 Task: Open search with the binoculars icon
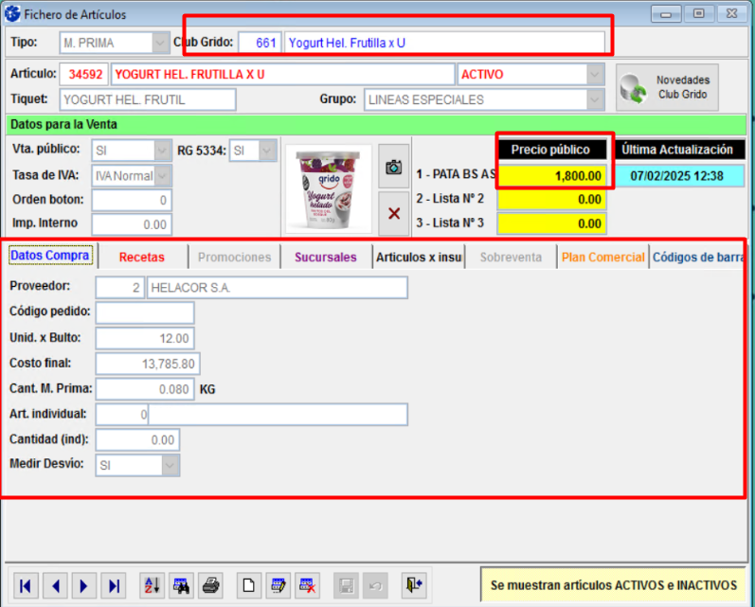pos(182,585)
